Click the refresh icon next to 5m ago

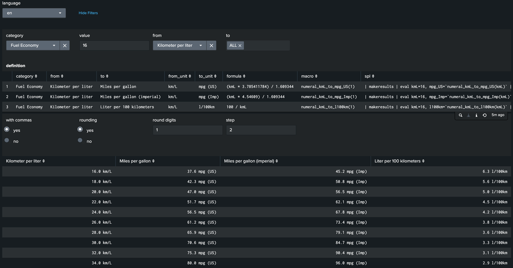point(485,115)
